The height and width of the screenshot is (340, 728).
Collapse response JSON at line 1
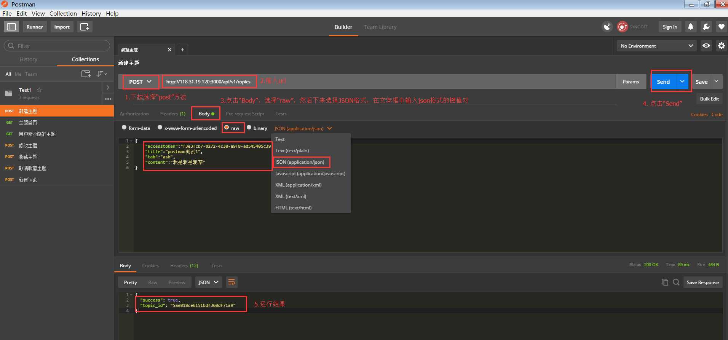[x=131, y=295]
